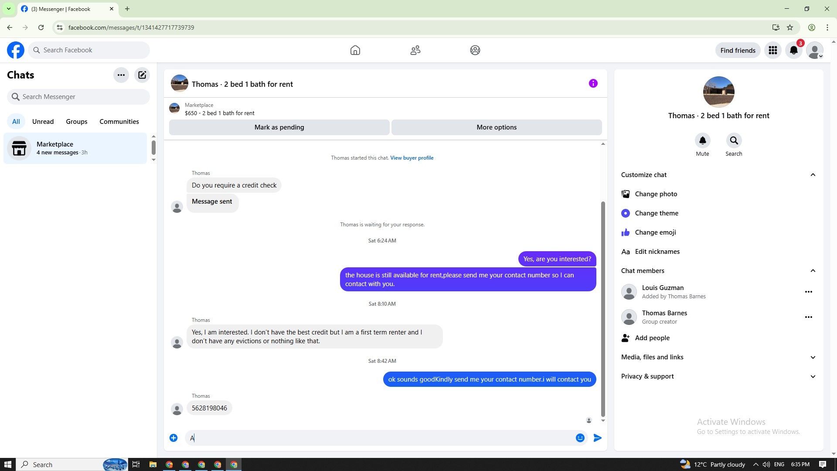Open the Groups icon in top navigation
Viewport: 837px width, 471px height.
point(475,50)
